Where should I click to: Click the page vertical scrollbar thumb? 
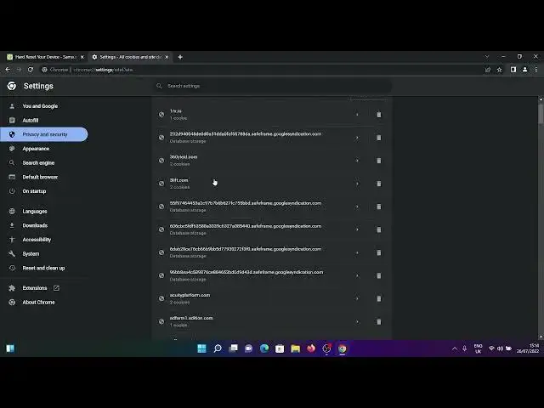[x=541, y=113]
